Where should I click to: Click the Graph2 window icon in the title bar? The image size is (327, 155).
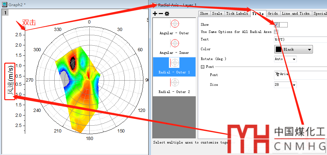[x=5, y=3]
